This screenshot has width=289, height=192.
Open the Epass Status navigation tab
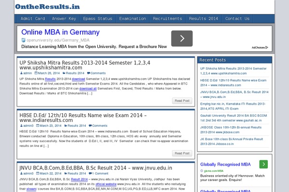tap(97, 19)
